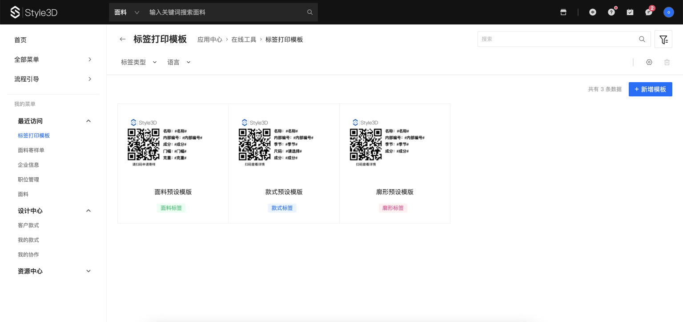
Task: Click the back arrow beside 标签打印模板
Action: click(123, 40)
